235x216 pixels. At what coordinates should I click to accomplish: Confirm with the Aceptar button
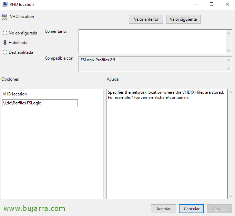[163, 209]
